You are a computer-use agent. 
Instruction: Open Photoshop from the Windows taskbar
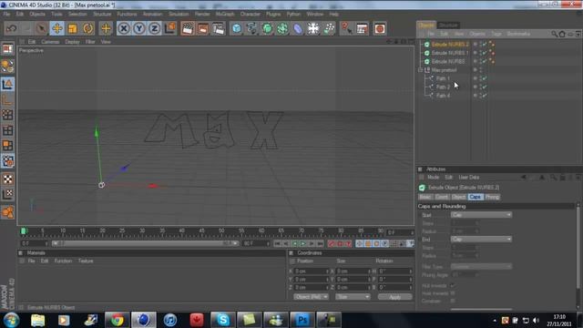pos(302,320)
